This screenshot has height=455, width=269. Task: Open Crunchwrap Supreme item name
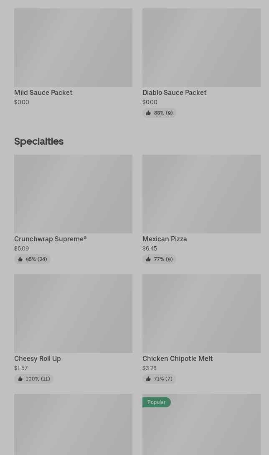coord(50,239)
